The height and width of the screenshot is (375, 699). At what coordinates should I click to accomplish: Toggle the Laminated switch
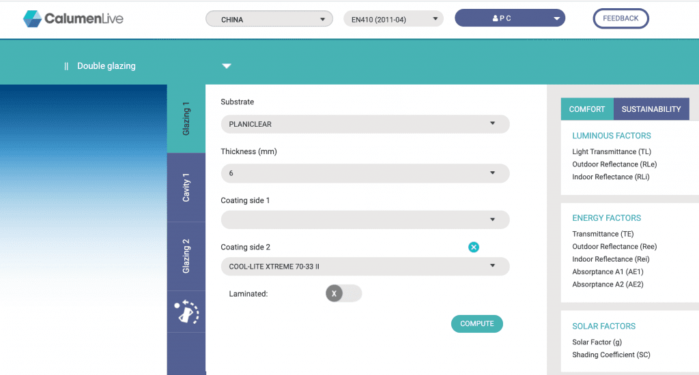point(343,293)
